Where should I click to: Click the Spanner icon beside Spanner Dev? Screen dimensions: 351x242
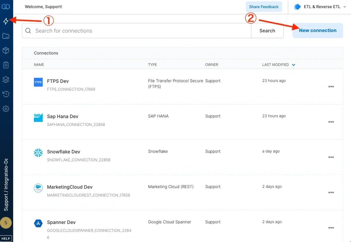(x=38, y=223)
